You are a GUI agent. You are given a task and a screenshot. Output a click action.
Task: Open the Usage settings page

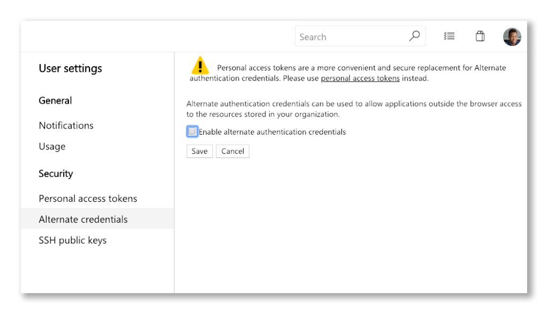(51, 146)
